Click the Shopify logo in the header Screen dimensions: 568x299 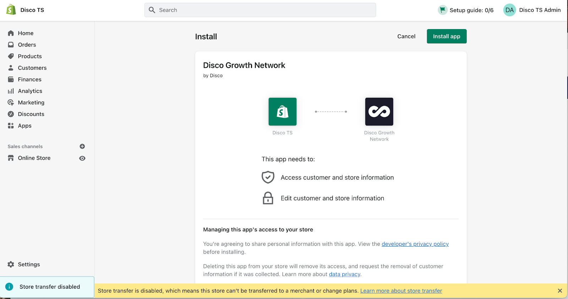click(11, 10)
